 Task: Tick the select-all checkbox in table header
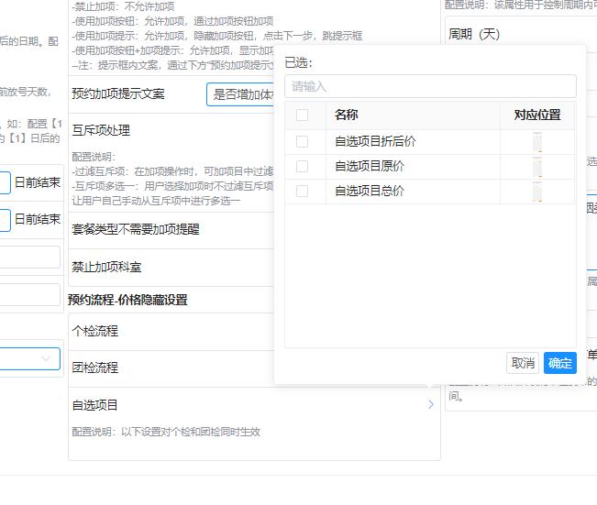303,115
